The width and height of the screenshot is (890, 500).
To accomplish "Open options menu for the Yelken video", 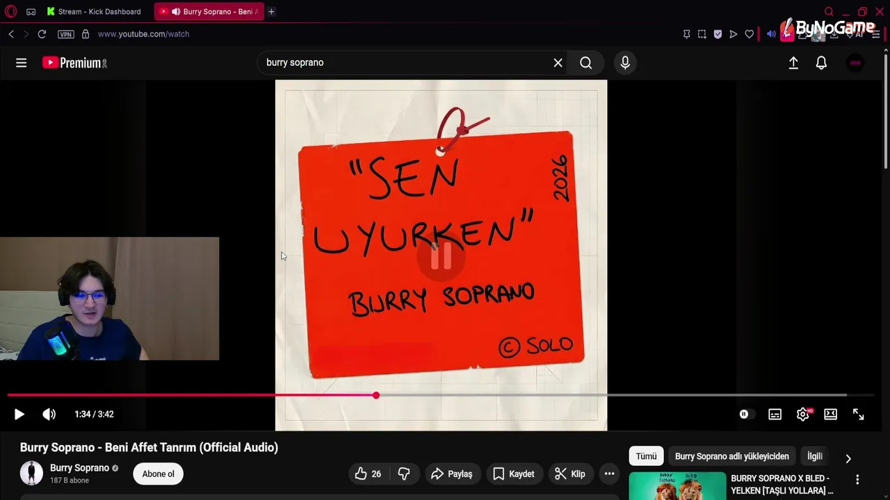I will (857, 480).
